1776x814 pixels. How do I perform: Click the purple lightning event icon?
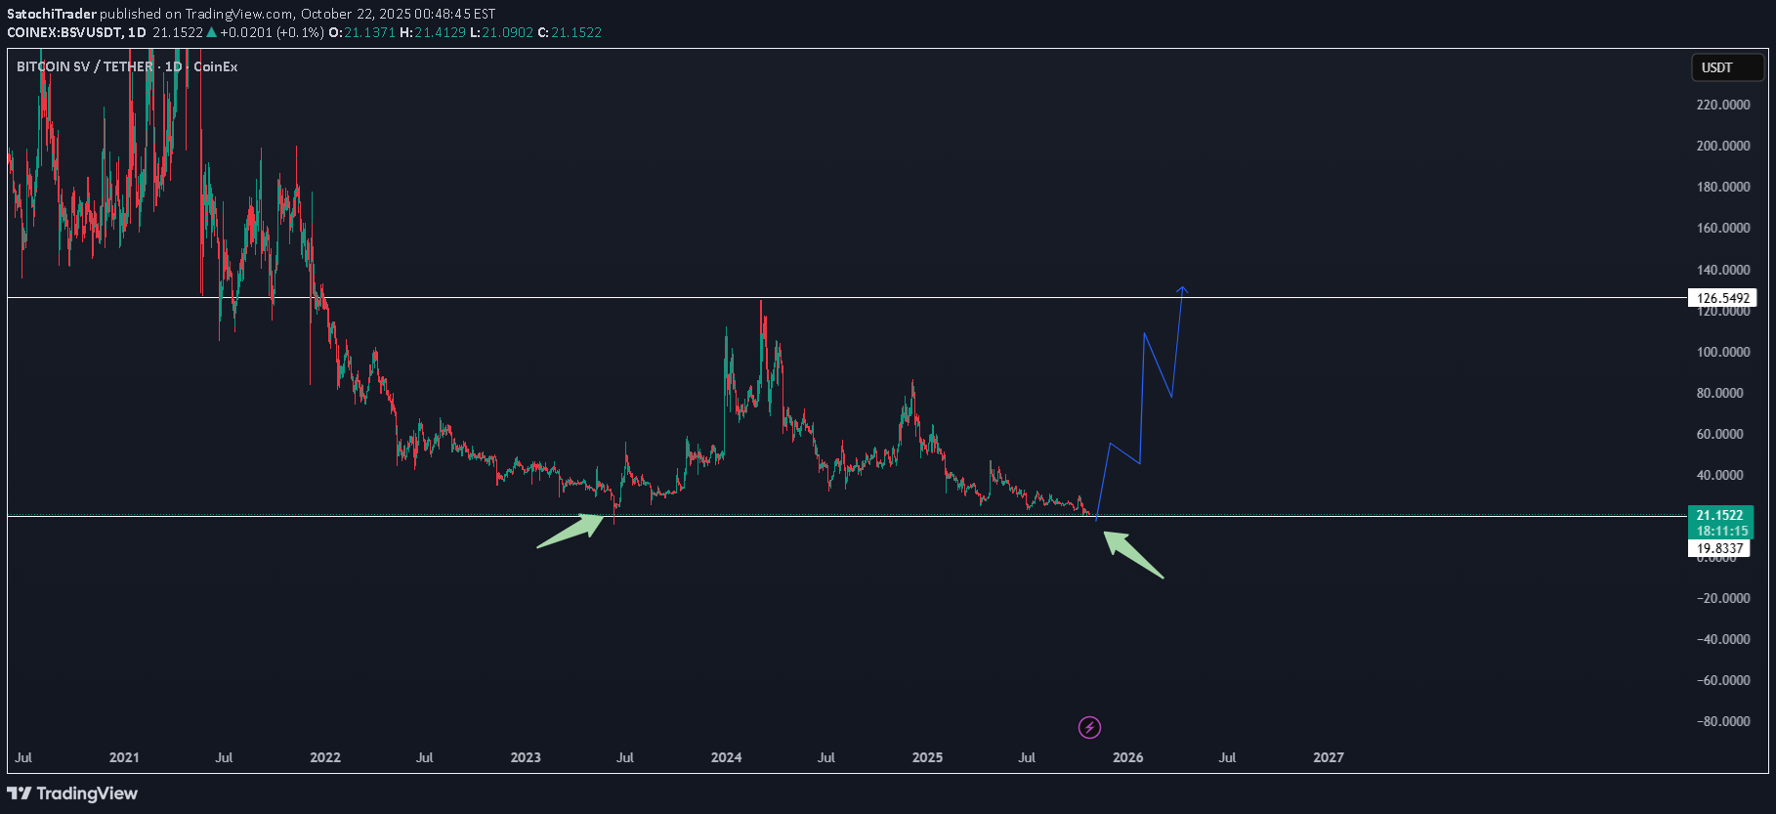point(1089,727)
